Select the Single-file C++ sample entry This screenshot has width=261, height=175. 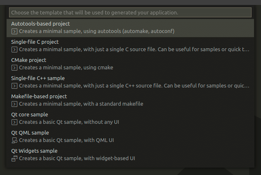(38, 78)
